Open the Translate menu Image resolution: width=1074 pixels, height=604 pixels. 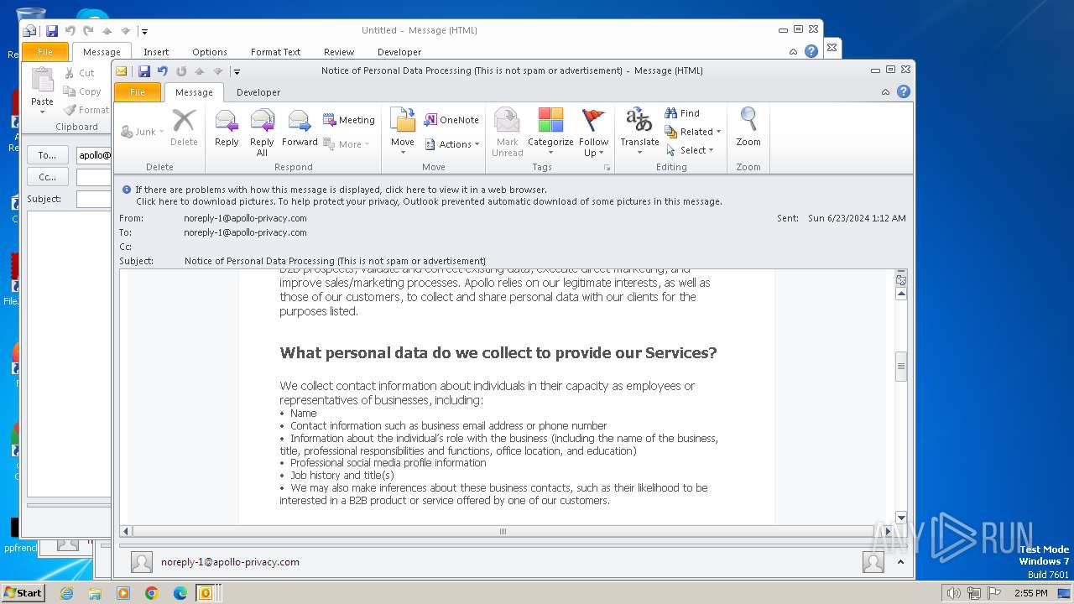coord(639,132)
